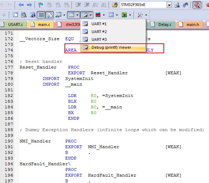Expand the Toolbox dropdown arrow
Image resolution: width=209 pixels, height=183 pixels.
pos(146,15)
